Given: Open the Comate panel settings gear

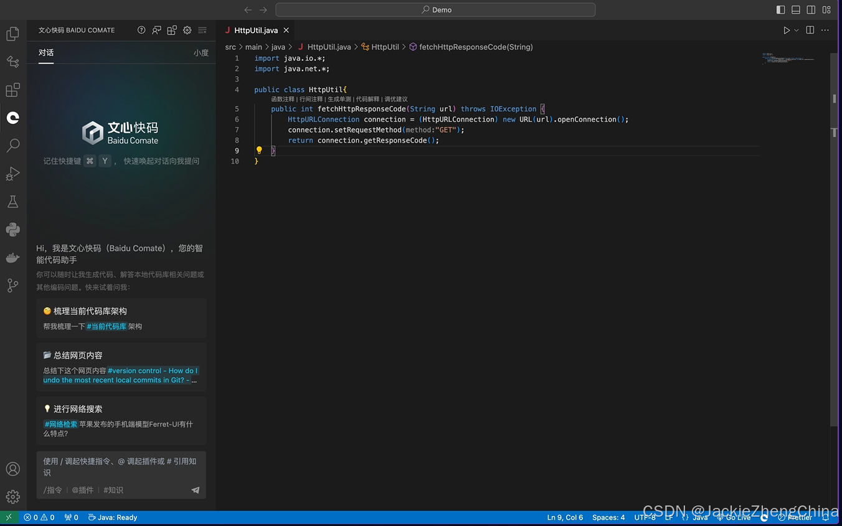Looking at the screenshot, I should [x=187, y=30].
